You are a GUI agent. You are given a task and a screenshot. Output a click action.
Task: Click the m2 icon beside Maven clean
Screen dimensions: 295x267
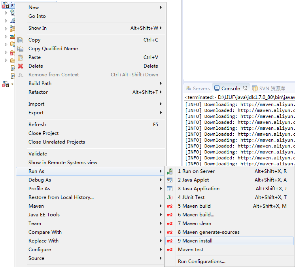tap(170, 223)
